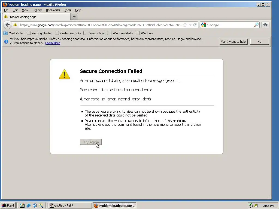Image resolution: width=279 pixels, height=209 pixels.
Task: Click the Try Again button
Action: coord(91,142)
